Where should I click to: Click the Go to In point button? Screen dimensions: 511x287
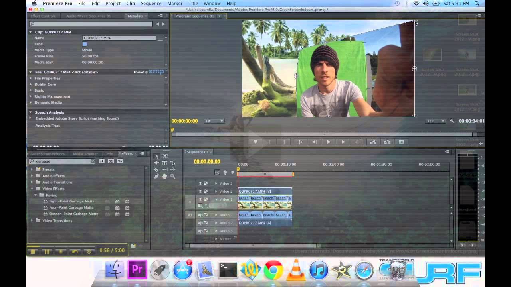[300, 142]
